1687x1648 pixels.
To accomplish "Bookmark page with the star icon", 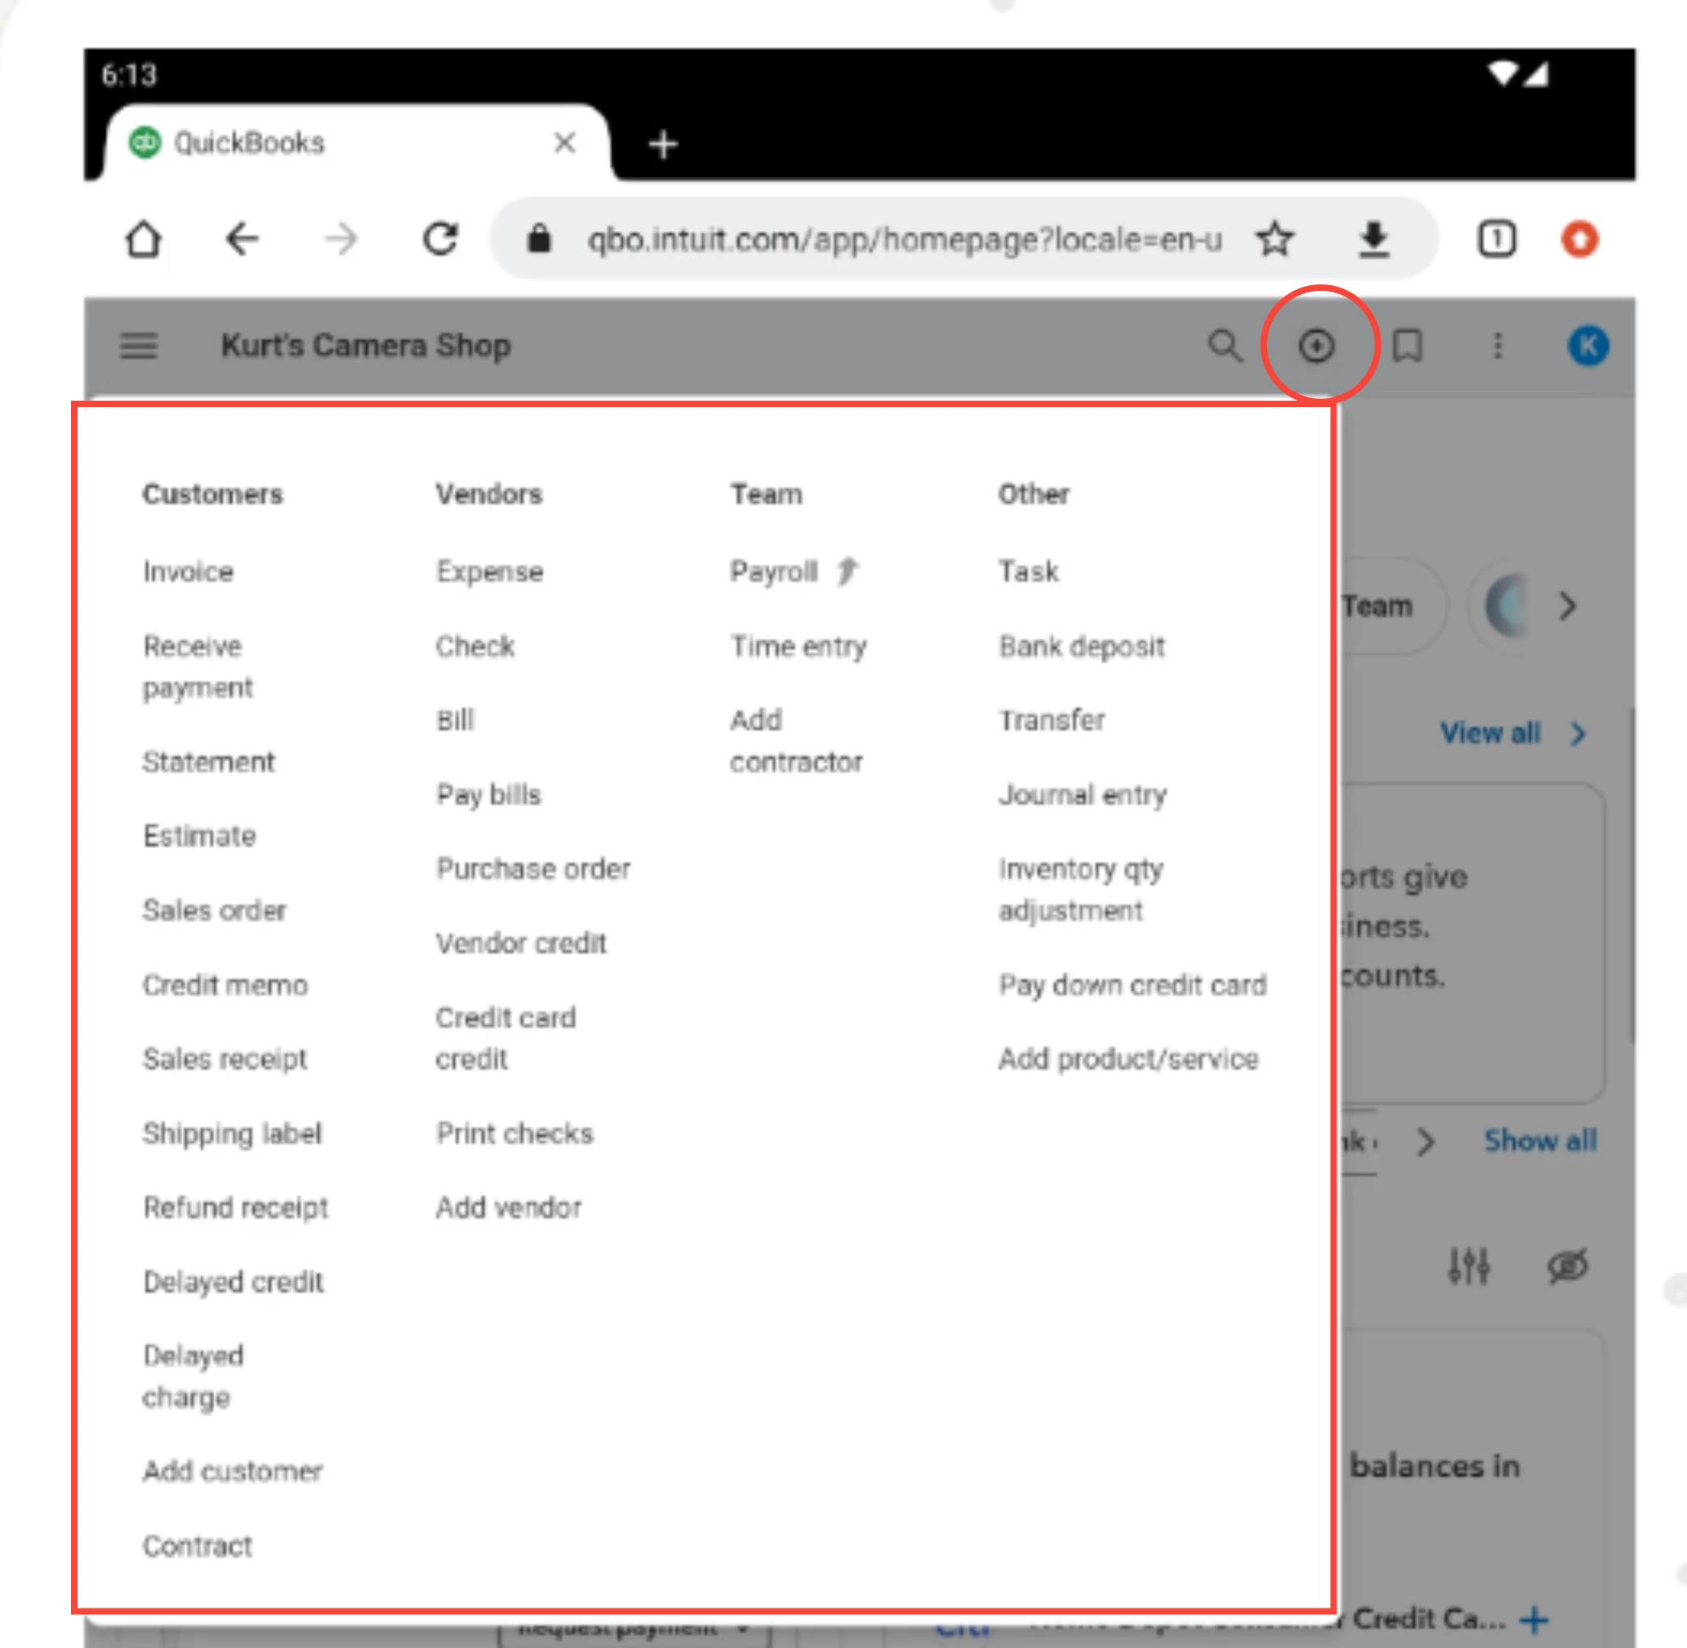I will [1275, 239].
